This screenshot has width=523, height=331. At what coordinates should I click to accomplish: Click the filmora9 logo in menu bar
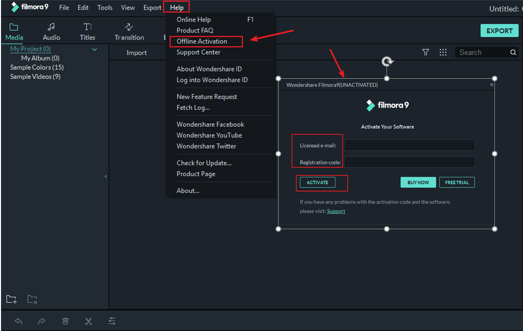click(x=29, y=7)
